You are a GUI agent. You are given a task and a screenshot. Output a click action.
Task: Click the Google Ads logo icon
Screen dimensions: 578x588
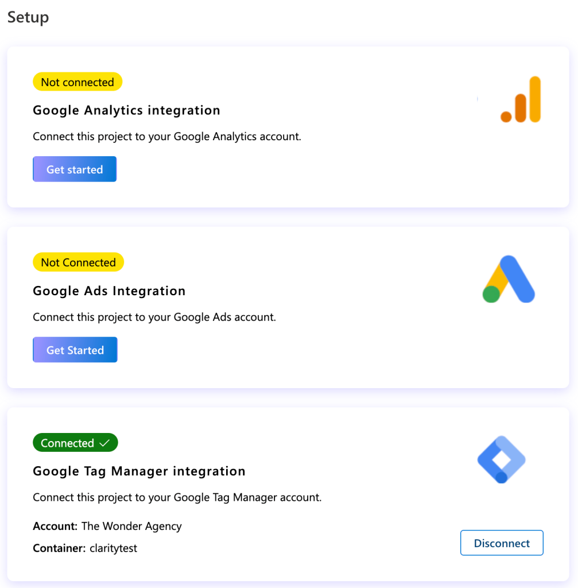click(x=508, y=280)
